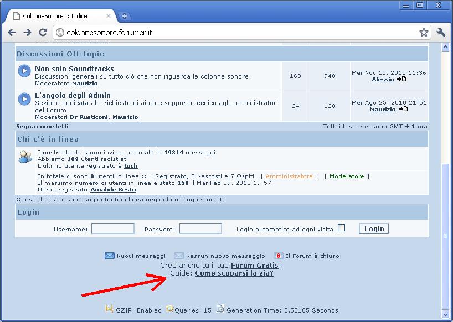The height and width of the screenshot is (322, 453).
Task: Open the Non solo Soundtracks forum link
Action: [74, 69]
